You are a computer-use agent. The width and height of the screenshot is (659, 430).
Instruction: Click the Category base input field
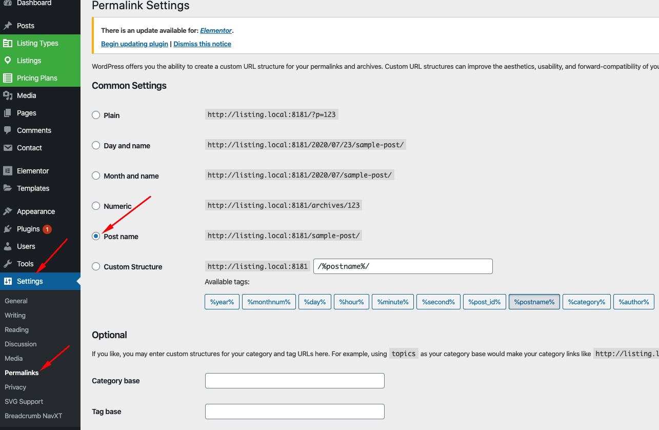tap(294, 381)
